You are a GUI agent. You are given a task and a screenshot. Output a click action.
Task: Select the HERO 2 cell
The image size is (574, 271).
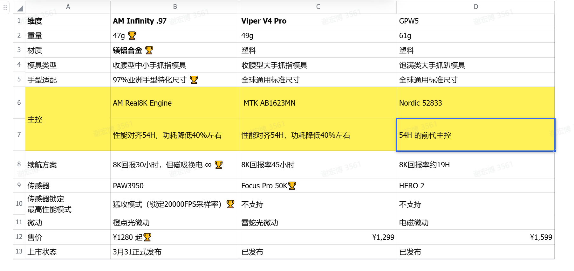(476, 186)
